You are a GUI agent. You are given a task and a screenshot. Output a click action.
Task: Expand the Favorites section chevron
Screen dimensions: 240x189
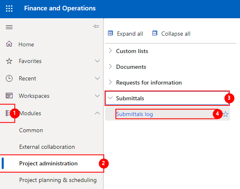[x=97, y=61]
